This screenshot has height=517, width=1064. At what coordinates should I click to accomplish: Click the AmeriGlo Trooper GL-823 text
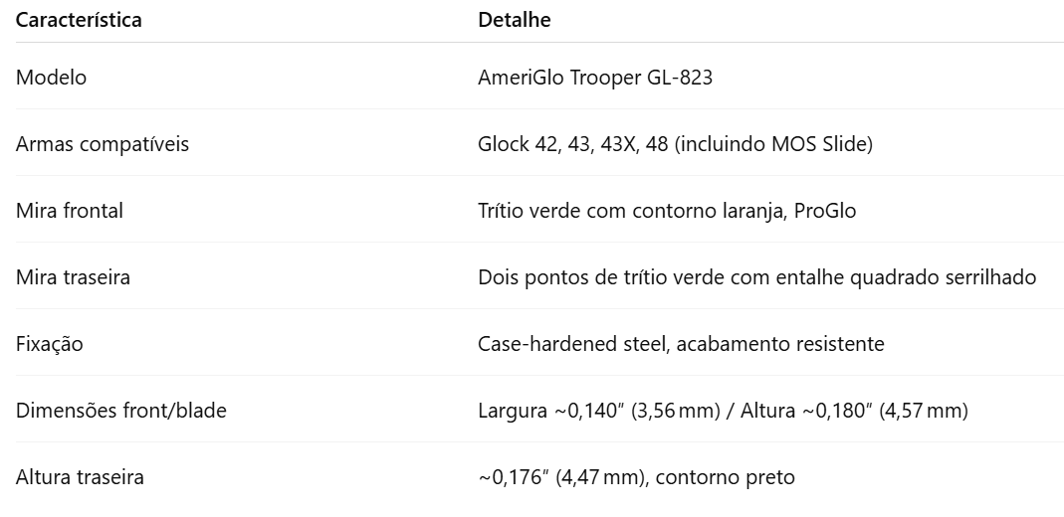595,78
